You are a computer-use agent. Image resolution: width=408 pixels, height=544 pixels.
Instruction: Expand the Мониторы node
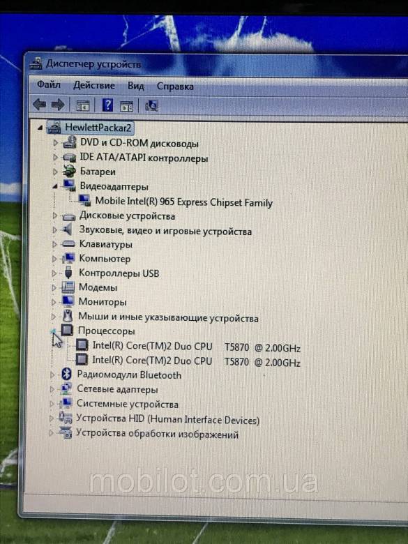coord(54,302)
